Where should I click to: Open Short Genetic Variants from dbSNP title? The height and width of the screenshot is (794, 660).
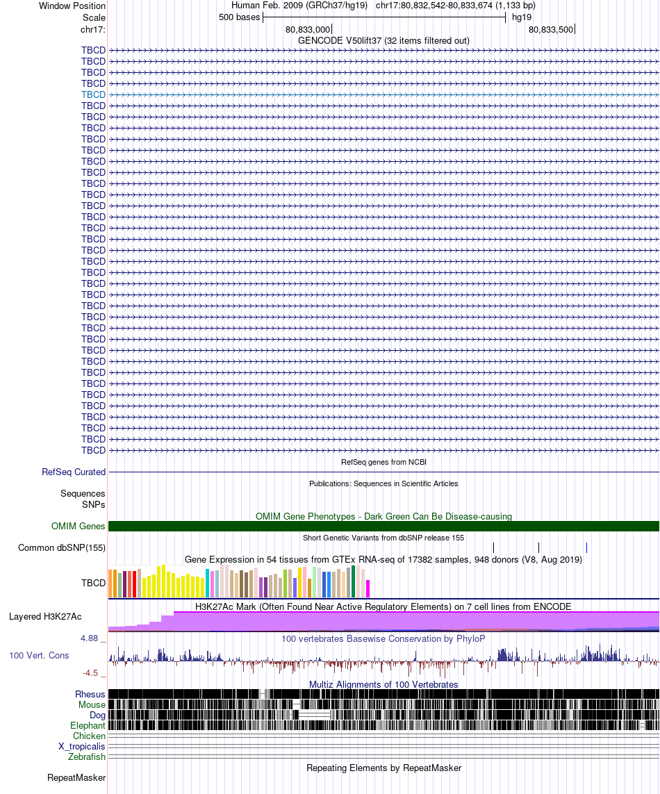383,538
